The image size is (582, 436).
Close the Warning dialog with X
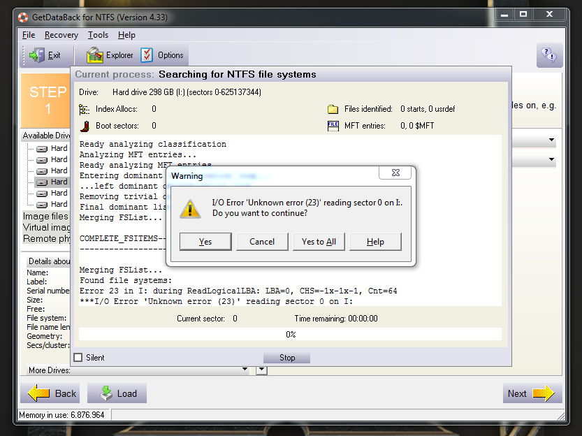[395, 173]
